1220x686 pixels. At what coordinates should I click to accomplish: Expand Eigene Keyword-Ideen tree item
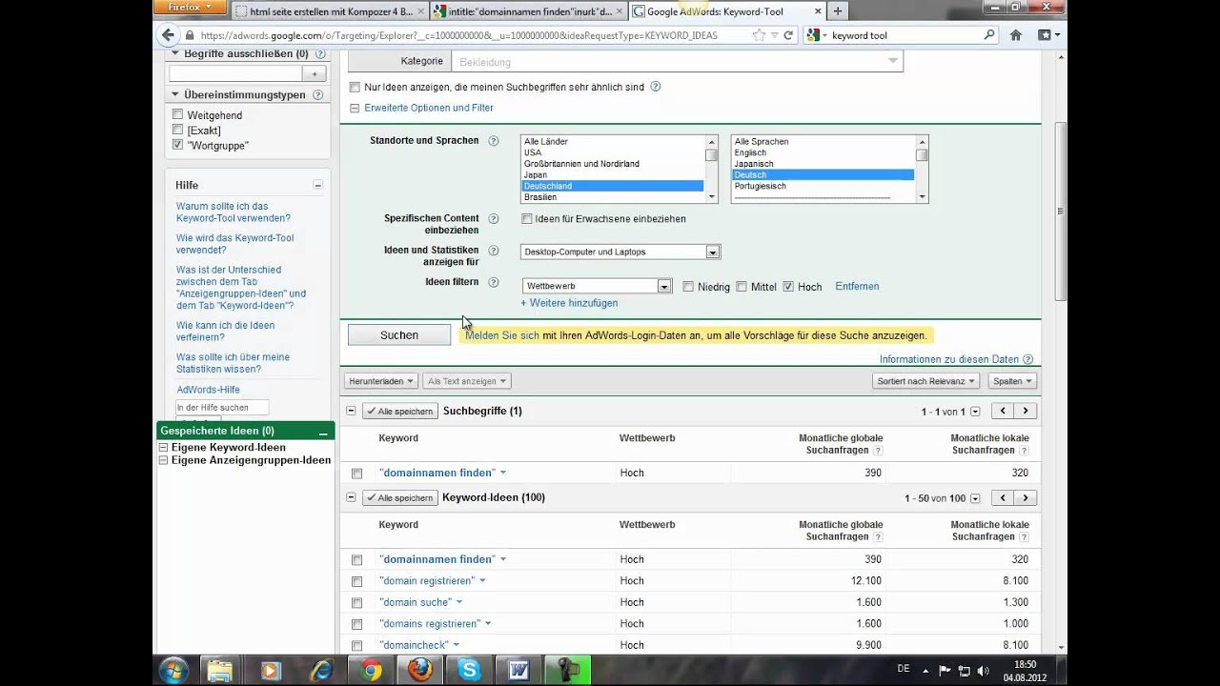tap(164, 448)
